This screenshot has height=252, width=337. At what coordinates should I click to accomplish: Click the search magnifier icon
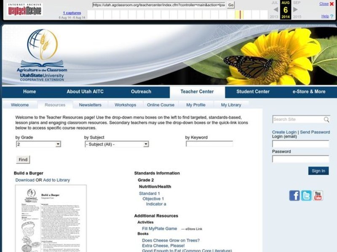point(326,120)
